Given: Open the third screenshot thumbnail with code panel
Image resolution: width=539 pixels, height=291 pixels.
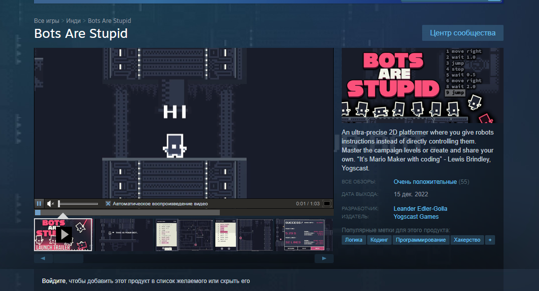Looking at the screenshot, I should (184, 235).
